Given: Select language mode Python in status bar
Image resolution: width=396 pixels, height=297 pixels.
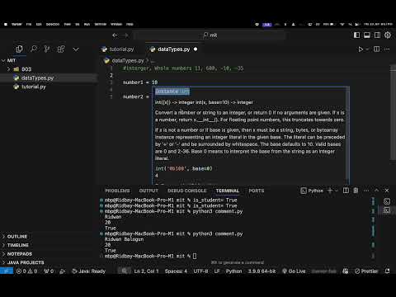Looking at the screenshot, I should click(x=233, y=271).
